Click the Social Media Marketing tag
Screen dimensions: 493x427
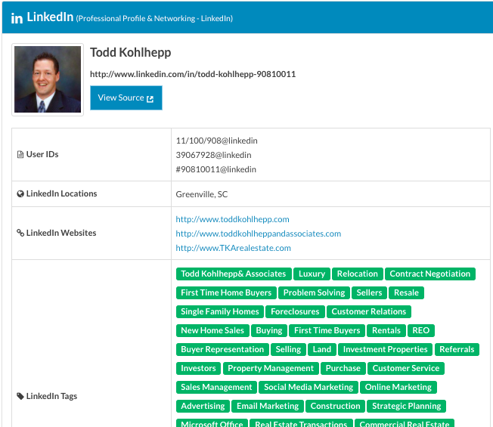click(309, 387)
